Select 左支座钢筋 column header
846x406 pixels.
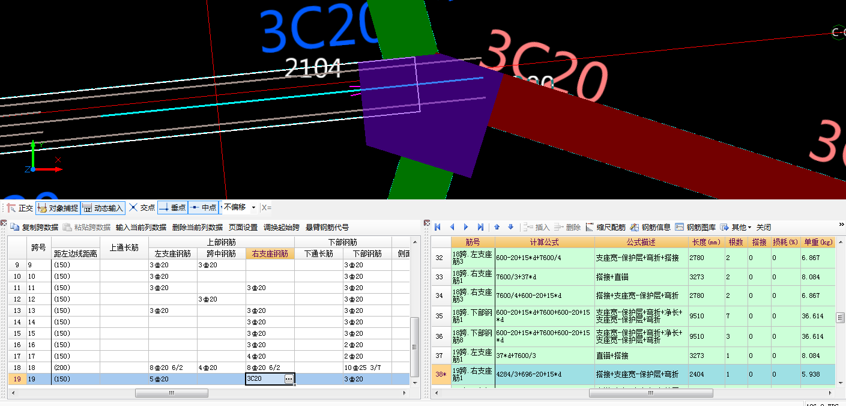coord(173,253)
